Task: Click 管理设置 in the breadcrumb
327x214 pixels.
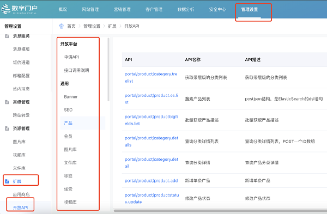Action: [92, 26]
